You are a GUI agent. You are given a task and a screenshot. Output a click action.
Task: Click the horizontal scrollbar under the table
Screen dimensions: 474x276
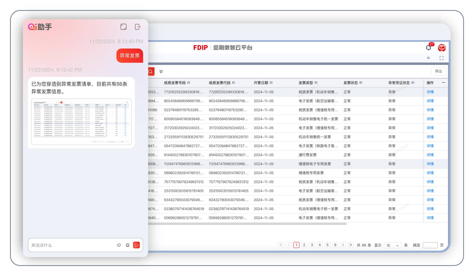[x=247, y=224]
